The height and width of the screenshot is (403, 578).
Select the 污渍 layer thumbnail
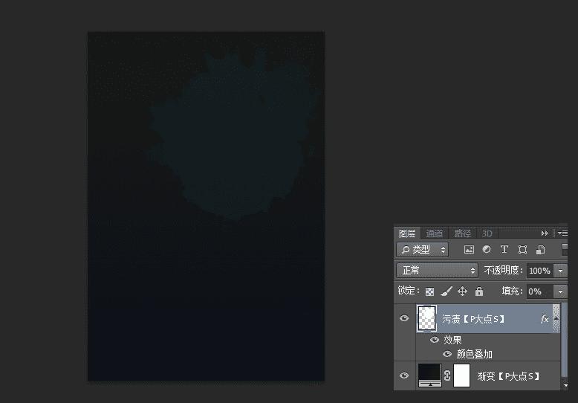(427, 318)
